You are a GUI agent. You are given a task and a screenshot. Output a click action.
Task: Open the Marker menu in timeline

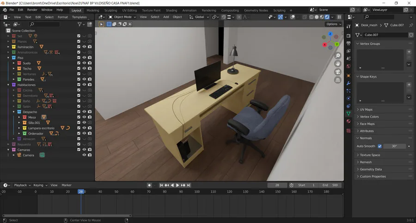click(66, 185)
